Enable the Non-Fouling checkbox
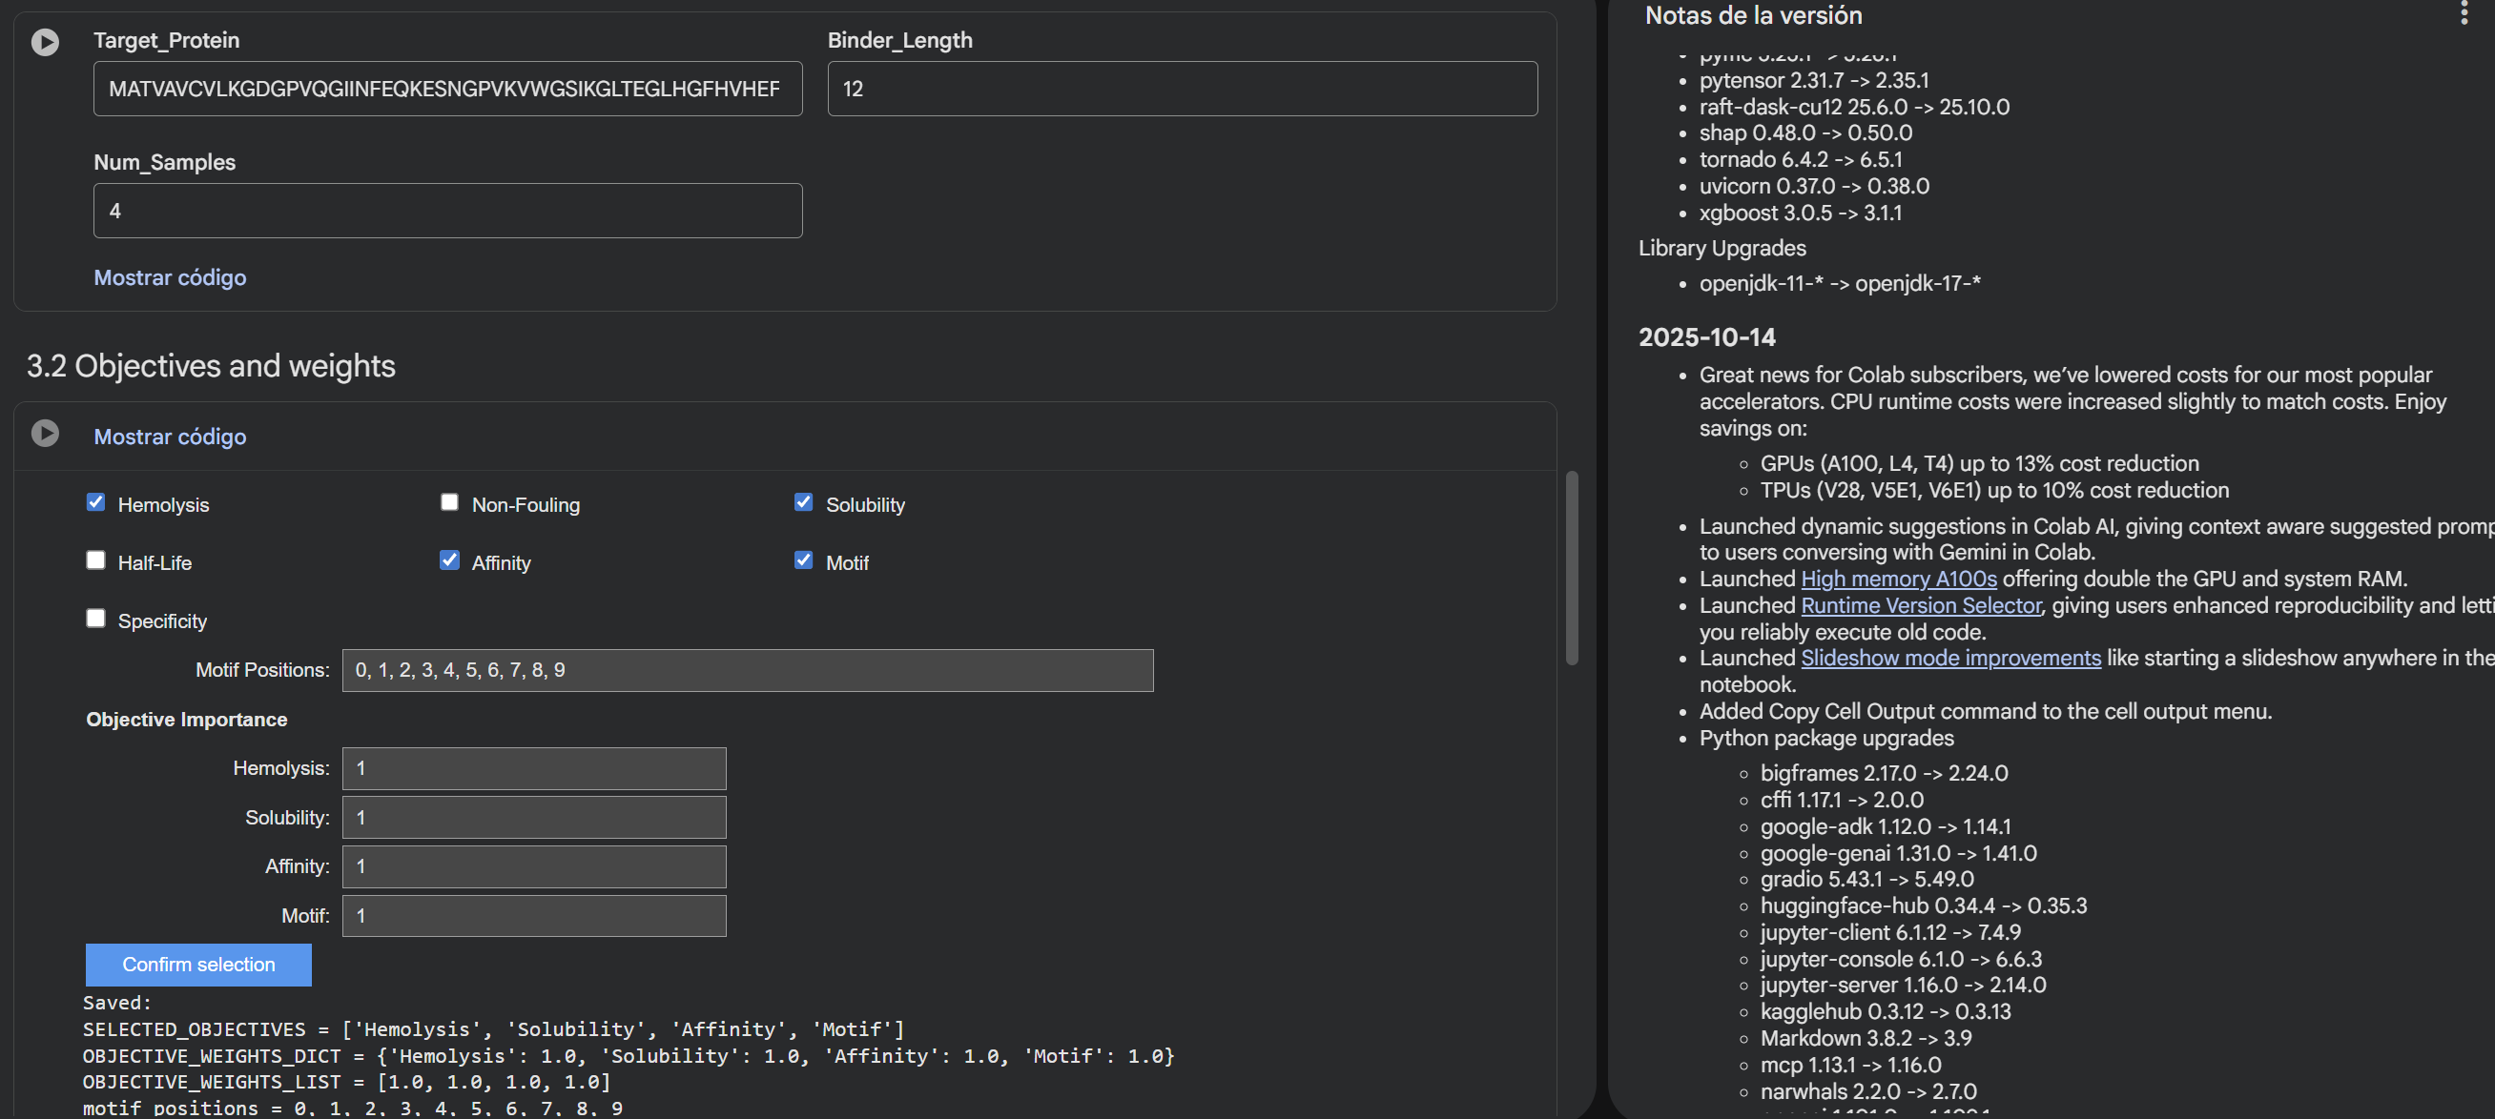Viewport: 2495px width, 1119px height. coord(449,502)
